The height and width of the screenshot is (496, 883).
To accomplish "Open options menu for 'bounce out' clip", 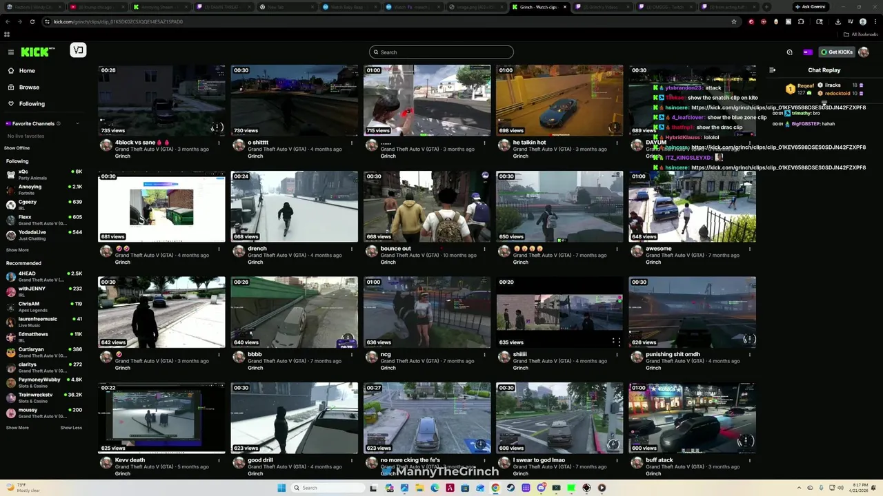I will pos(484,249).
